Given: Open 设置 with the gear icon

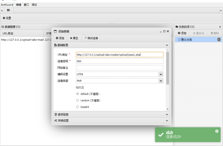Looking at the screenshot, I should point(7,18).
